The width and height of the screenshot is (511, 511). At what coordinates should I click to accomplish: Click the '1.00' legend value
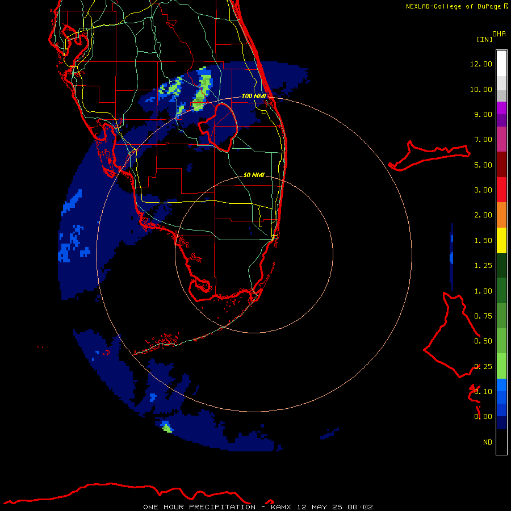[x=483, y=291]
